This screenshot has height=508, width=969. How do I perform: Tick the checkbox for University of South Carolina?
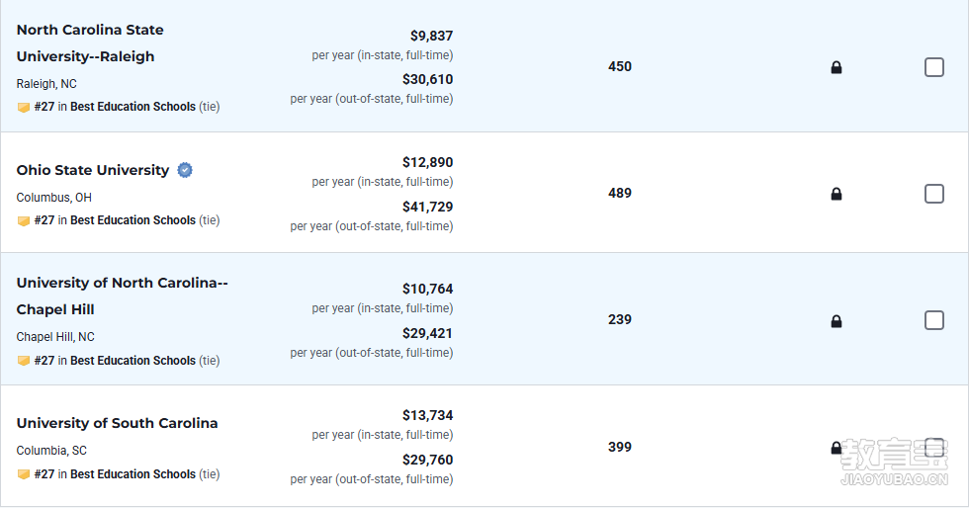(x=933, y=447)
